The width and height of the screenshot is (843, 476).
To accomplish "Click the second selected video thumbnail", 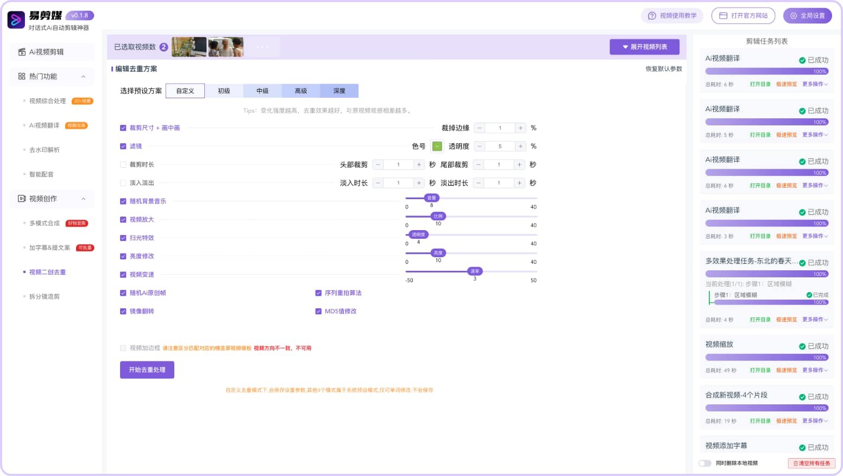I will click(226, 47).
